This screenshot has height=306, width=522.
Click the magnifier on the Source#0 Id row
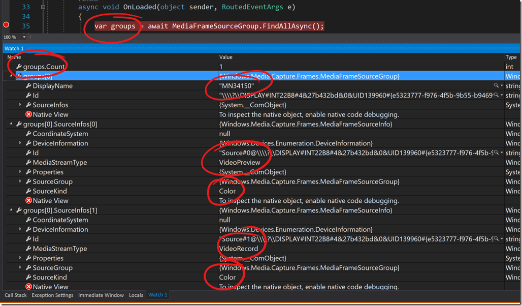(496, 152)
